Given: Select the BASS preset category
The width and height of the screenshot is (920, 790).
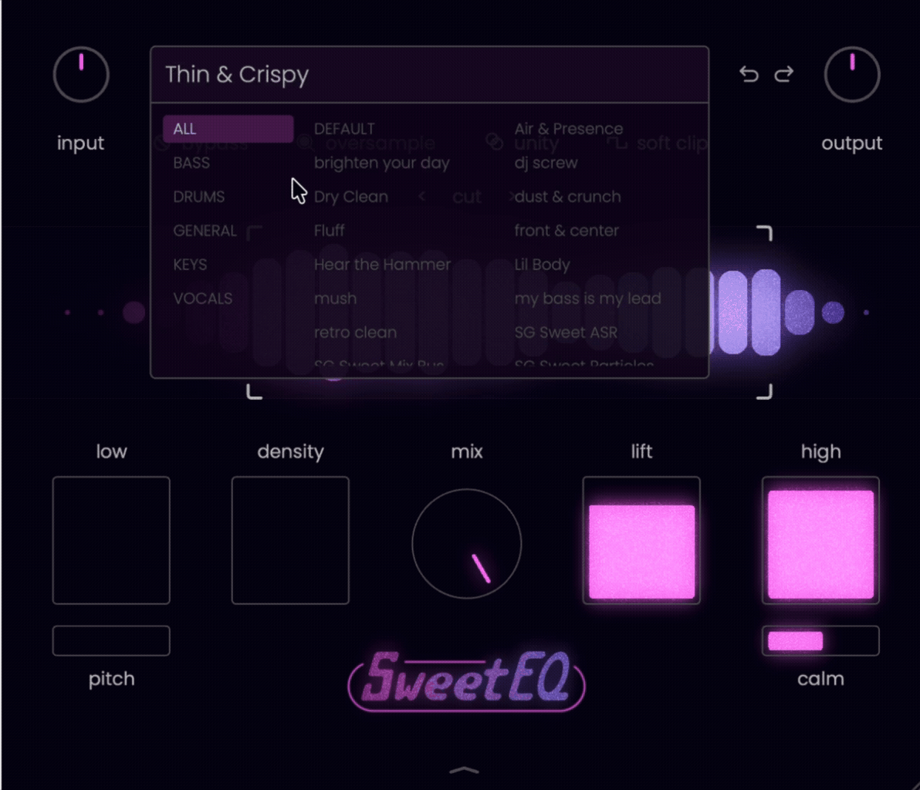Looking at the screenshot, I should click(x=191, y=163).
